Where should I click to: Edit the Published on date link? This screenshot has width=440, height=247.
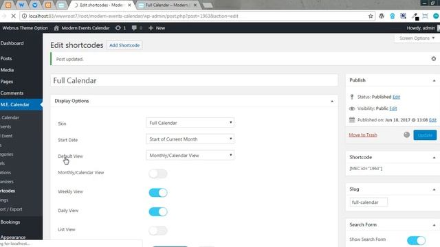[x=432, y=120]
